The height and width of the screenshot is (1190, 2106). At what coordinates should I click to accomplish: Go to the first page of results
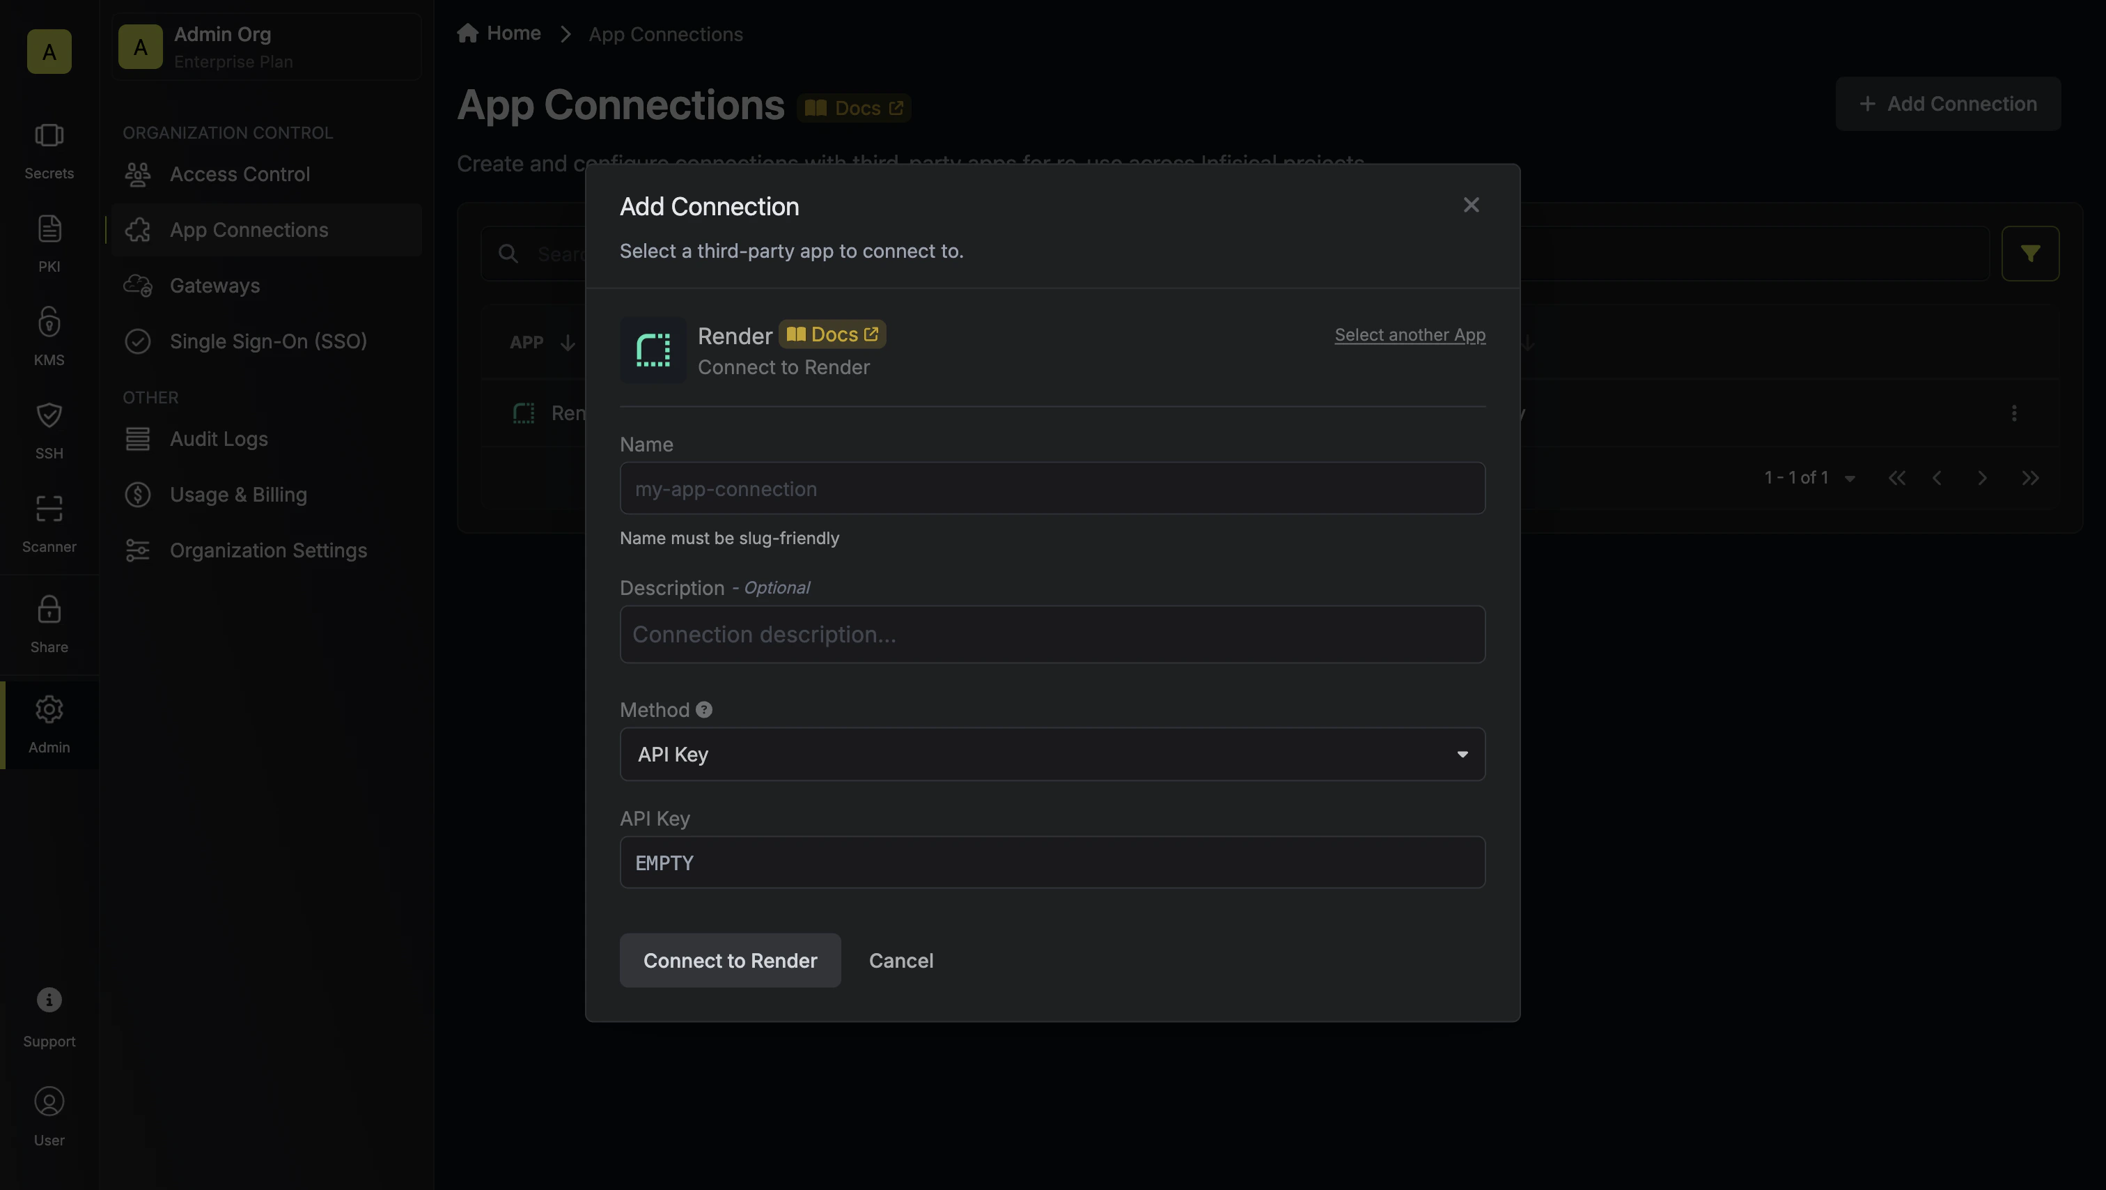pos(1896,479)
